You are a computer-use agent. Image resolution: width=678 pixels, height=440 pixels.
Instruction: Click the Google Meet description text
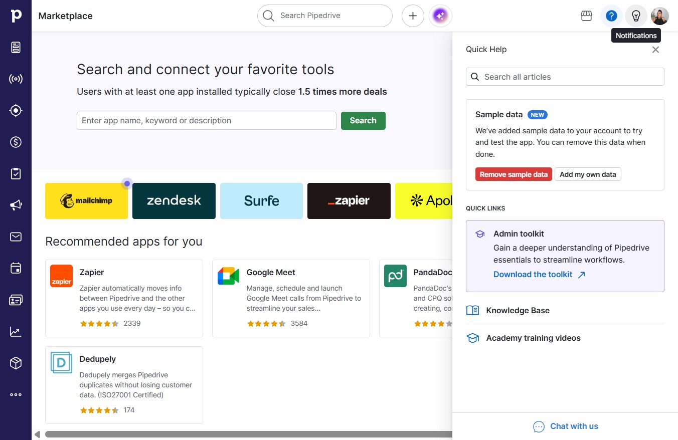coord(304,298)
